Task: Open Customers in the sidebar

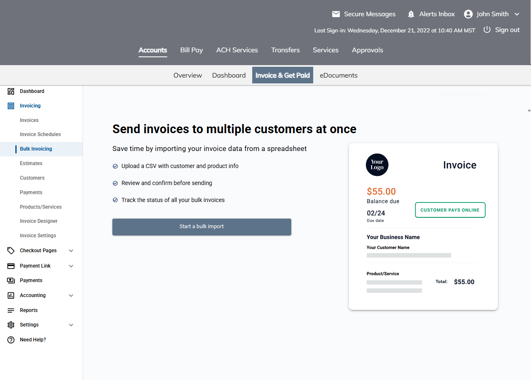Action: click(32, 178)
